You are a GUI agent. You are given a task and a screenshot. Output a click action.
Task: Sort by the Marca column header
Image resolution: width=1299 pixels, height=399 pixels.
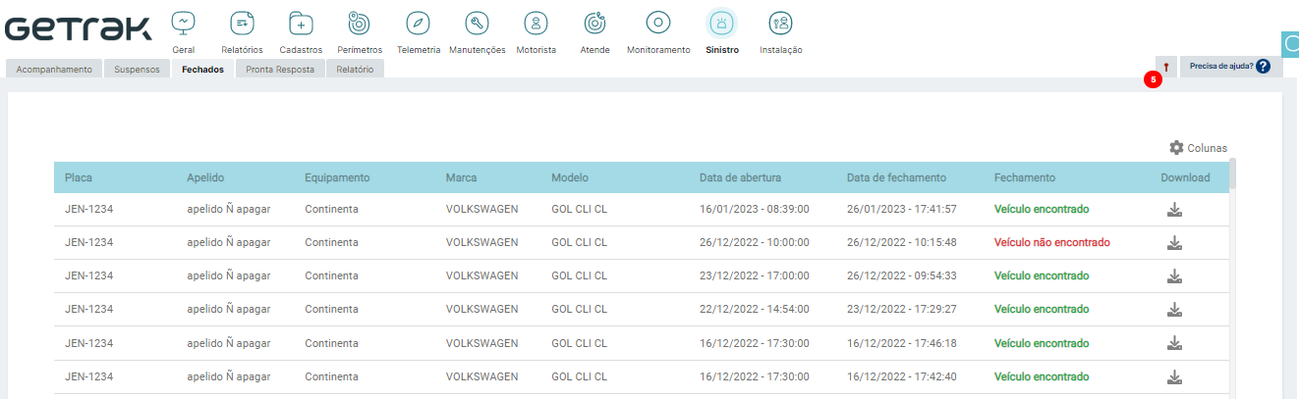tap(462, 178)
